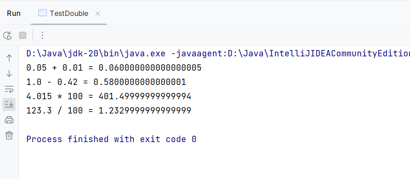Screen dimensions: 410x179
Task: Close the TestDouble tab
Action: coord(98,13)
